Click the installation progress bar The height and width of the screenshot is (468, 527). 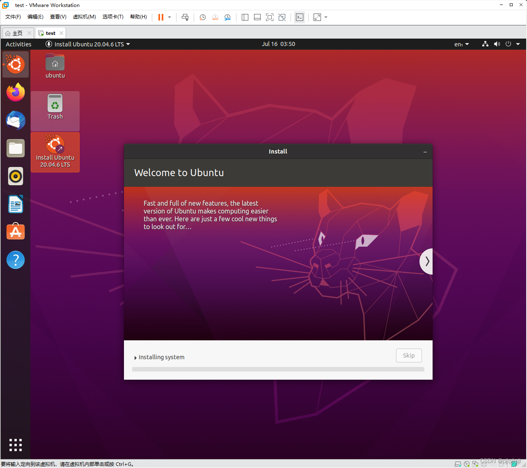click(x=278, y=369)
